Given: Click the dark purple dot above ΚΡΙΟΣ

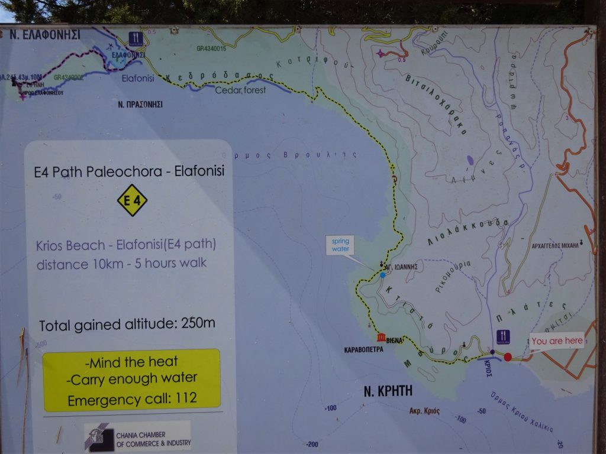Looking at the screenshot, I should (x=492, y=352).
